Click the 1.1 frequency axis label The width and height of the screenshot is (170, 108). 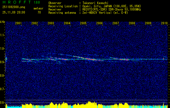[2, 35]
